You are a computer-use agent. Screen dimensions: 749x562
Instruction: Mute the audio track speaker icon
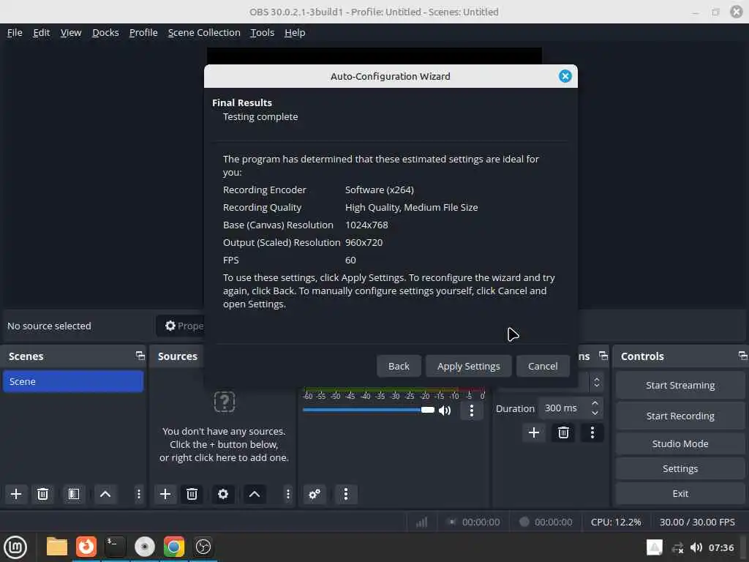coord(445,410)
